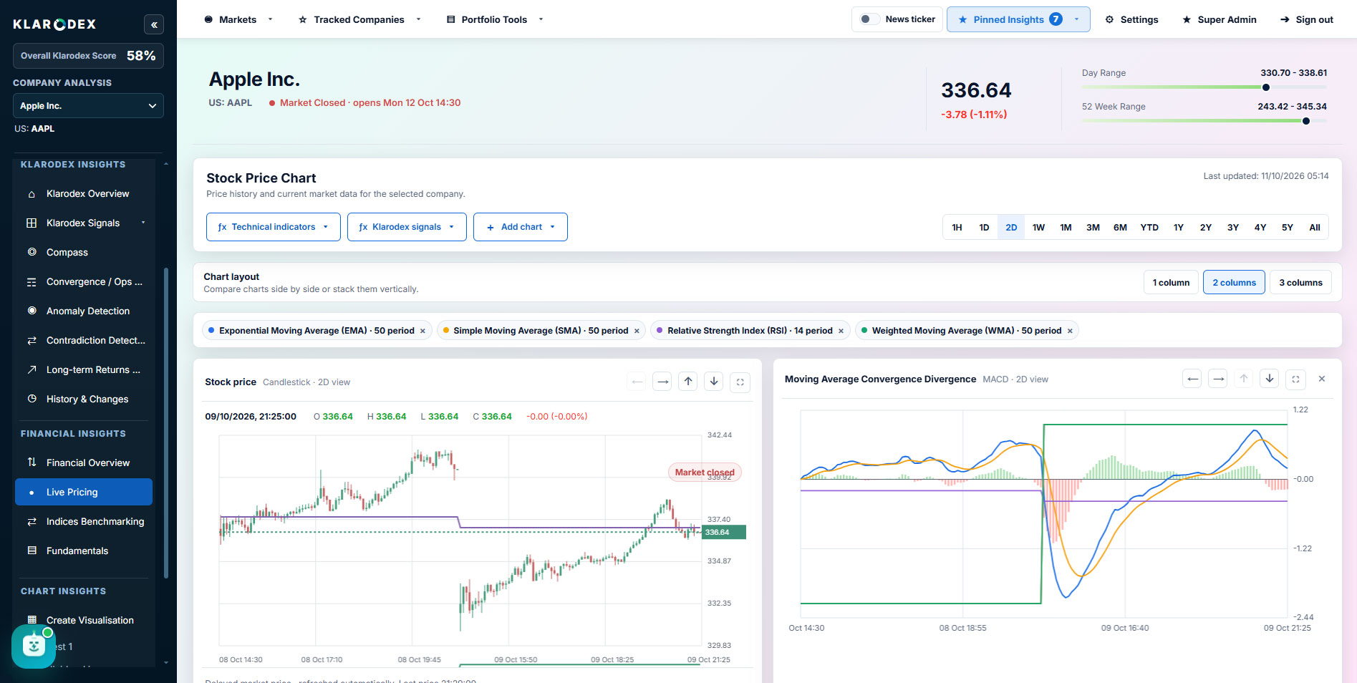Close the MACD chart panel
The height and width of the screenshot is (683, 1357).
(x=1322, y=379)
